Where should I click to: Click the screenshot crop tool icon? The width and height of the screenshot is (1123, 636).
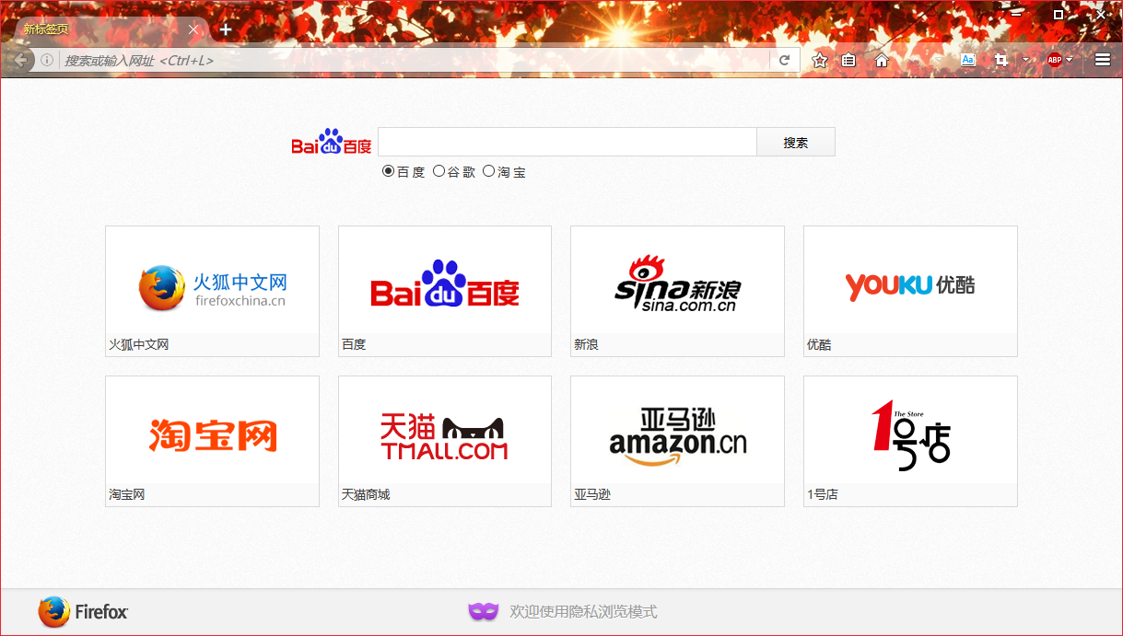(x=1001, y=61)
